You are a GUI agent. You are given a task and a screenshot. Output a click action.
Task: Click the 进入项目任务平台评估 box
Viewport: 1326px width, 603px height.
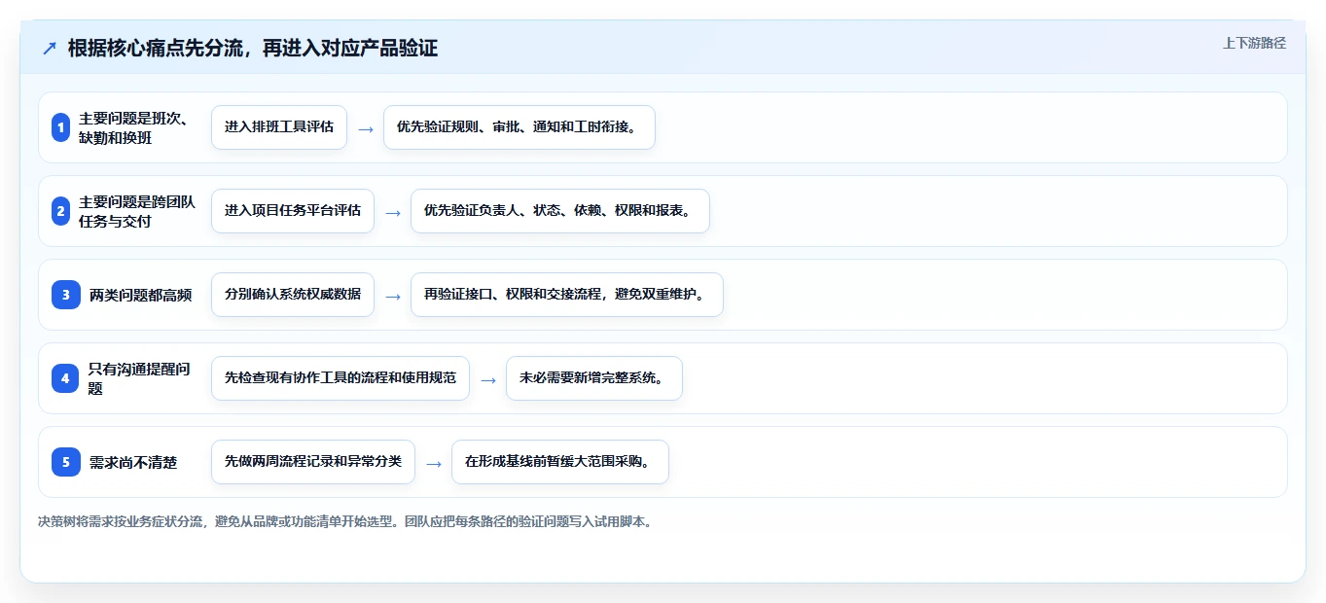[x=293, y=211]
